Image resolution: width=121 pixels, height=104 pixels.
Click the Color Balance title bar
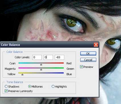click(49, 45)
